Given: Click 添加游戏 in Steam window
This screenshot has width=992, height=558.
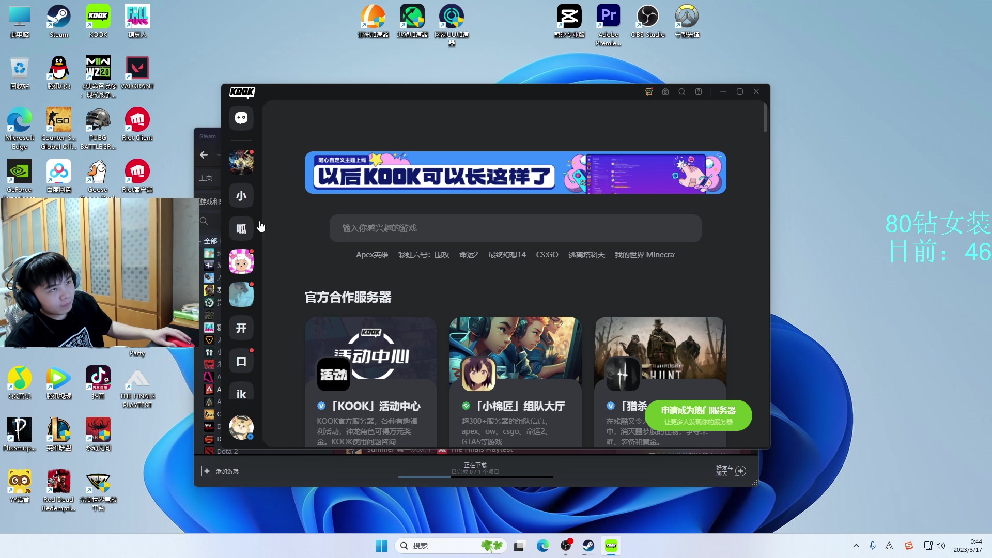Looking at the screenshot, I should [220, 471].
